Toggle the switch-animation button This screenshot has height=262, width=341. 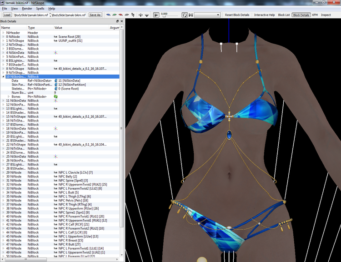pyautogui.click(x=191, y=15)
